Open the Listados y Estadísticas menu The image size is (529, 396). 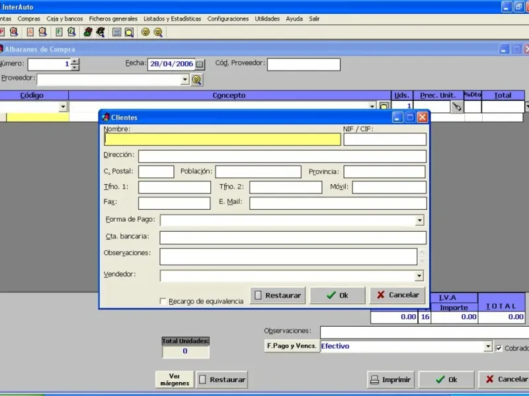click(172, 19)
